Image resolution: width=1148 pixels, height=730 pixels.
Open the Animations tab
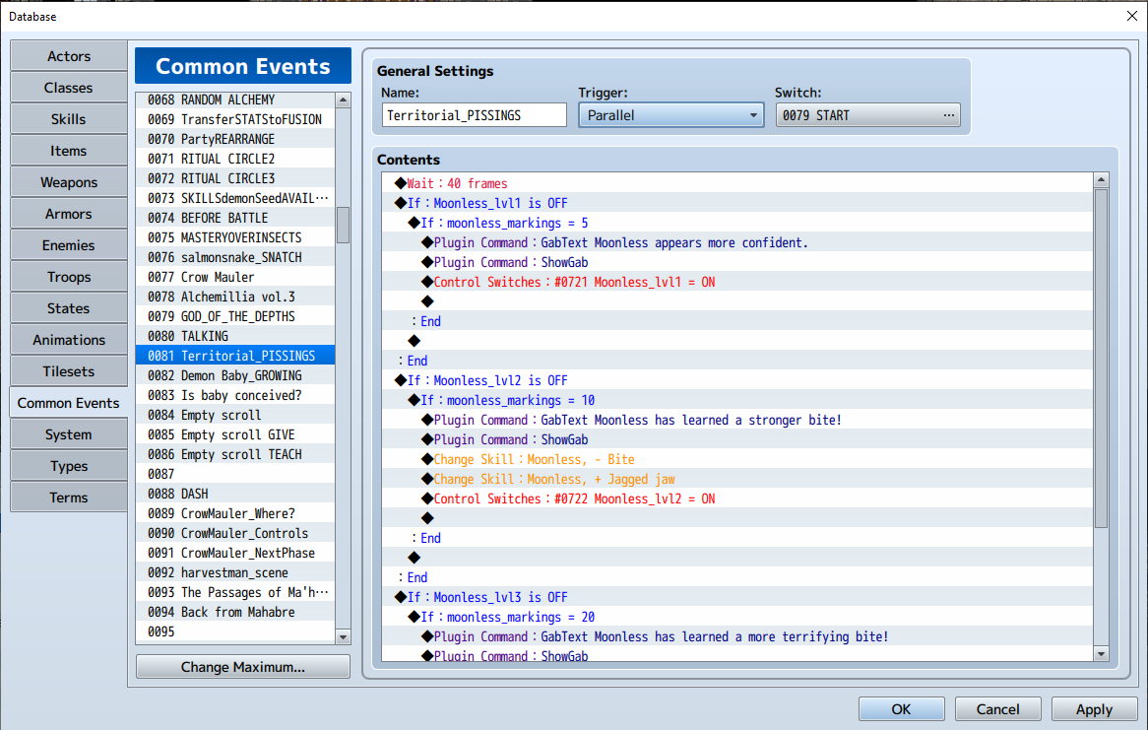[69, 340]
